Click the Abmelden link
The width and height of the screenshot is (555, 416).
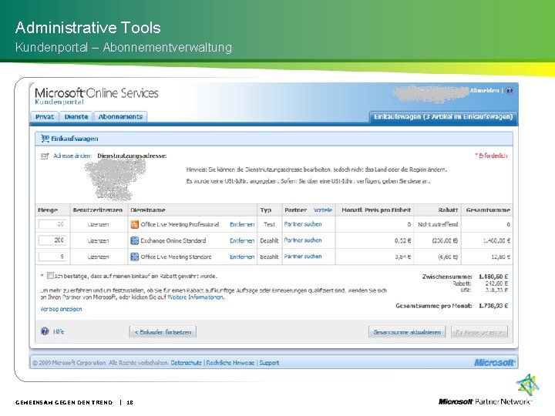(484, 91)
